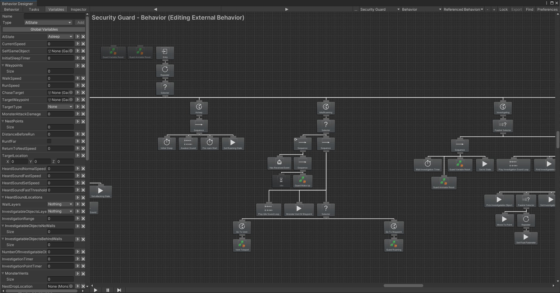This screenshot has height=293, width=560.
Task: Select the Go To Vent node
Action: (x=242, y=228)
